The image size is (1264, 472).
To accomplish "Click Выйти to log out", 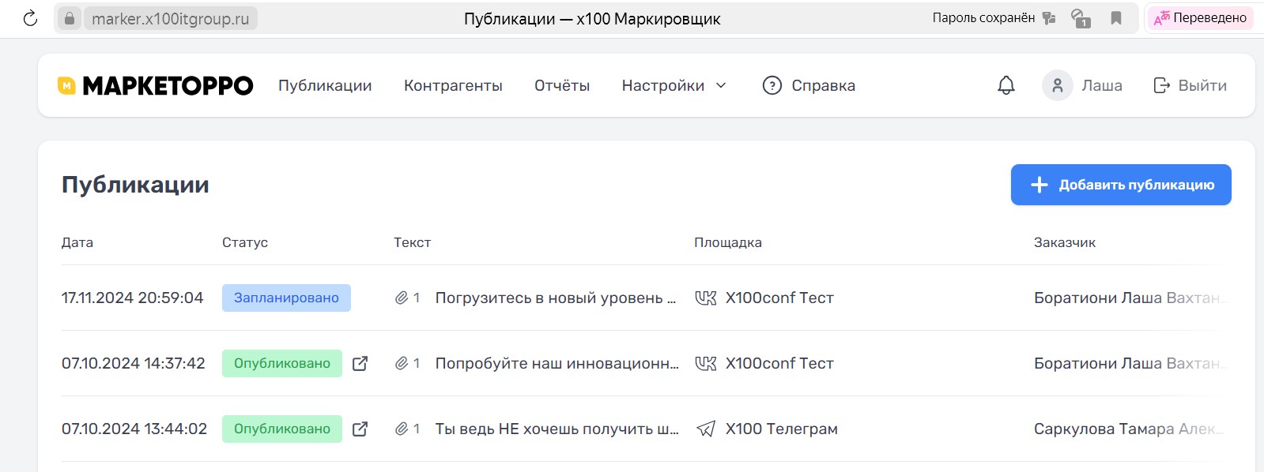I will (1190, 85).
